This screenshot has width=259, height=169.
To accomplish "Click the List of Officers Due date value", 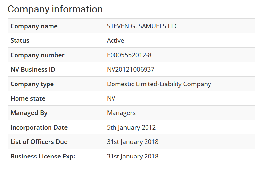I will [132, 142].
